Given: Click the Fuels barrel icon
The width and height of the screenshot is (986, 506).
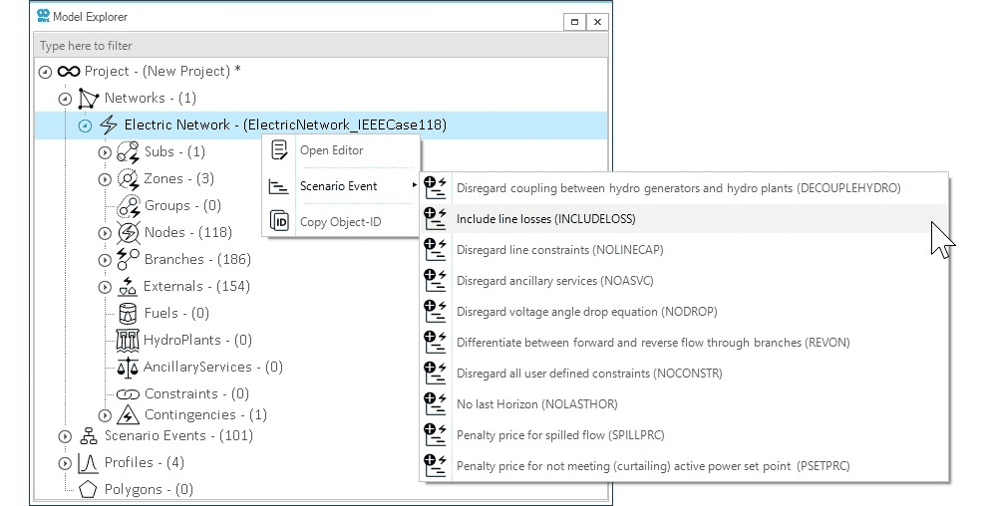Looking at the screenshot, I should pos(129,314).
